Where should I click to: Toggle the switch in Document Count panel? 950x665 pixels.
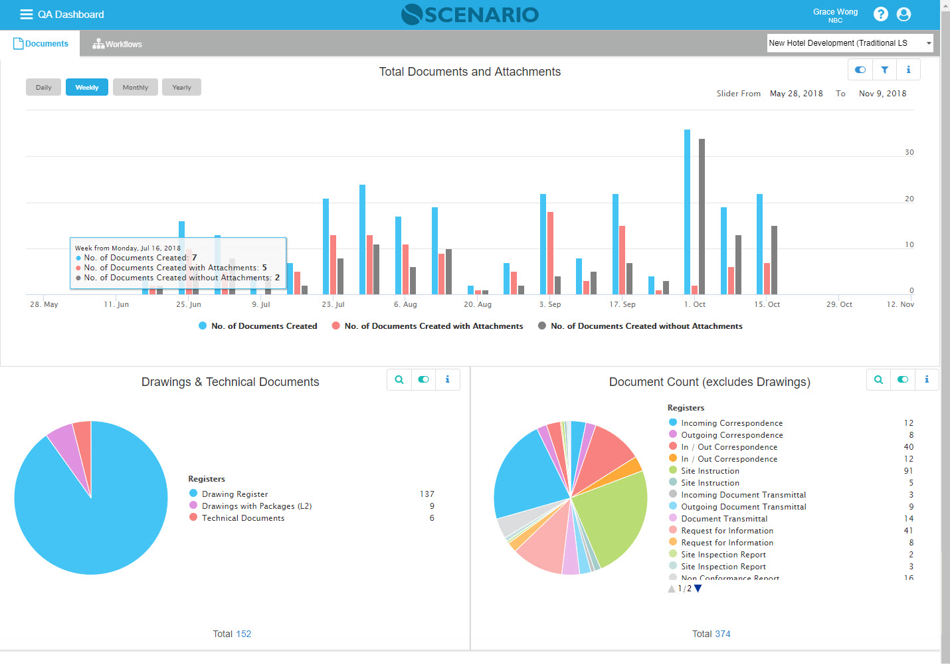(902, 379)
